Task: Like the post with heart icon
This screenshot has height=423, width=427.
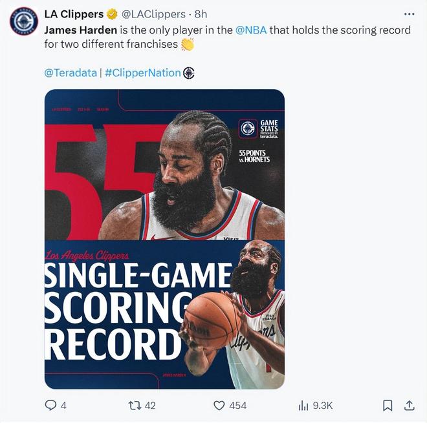Action: [x=219, y=406]
